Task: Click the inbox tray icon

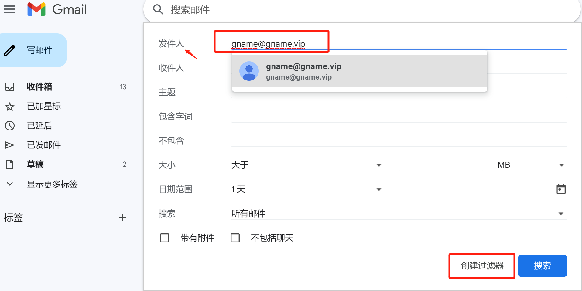Action: pos(10,87)
